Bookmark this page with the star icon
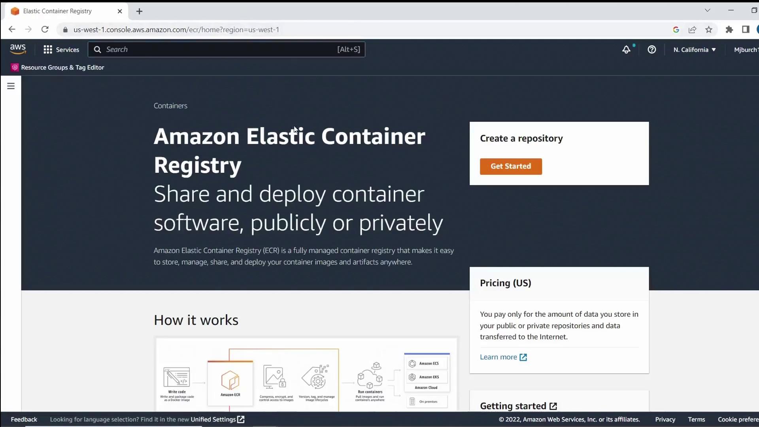 pos(709,30)
